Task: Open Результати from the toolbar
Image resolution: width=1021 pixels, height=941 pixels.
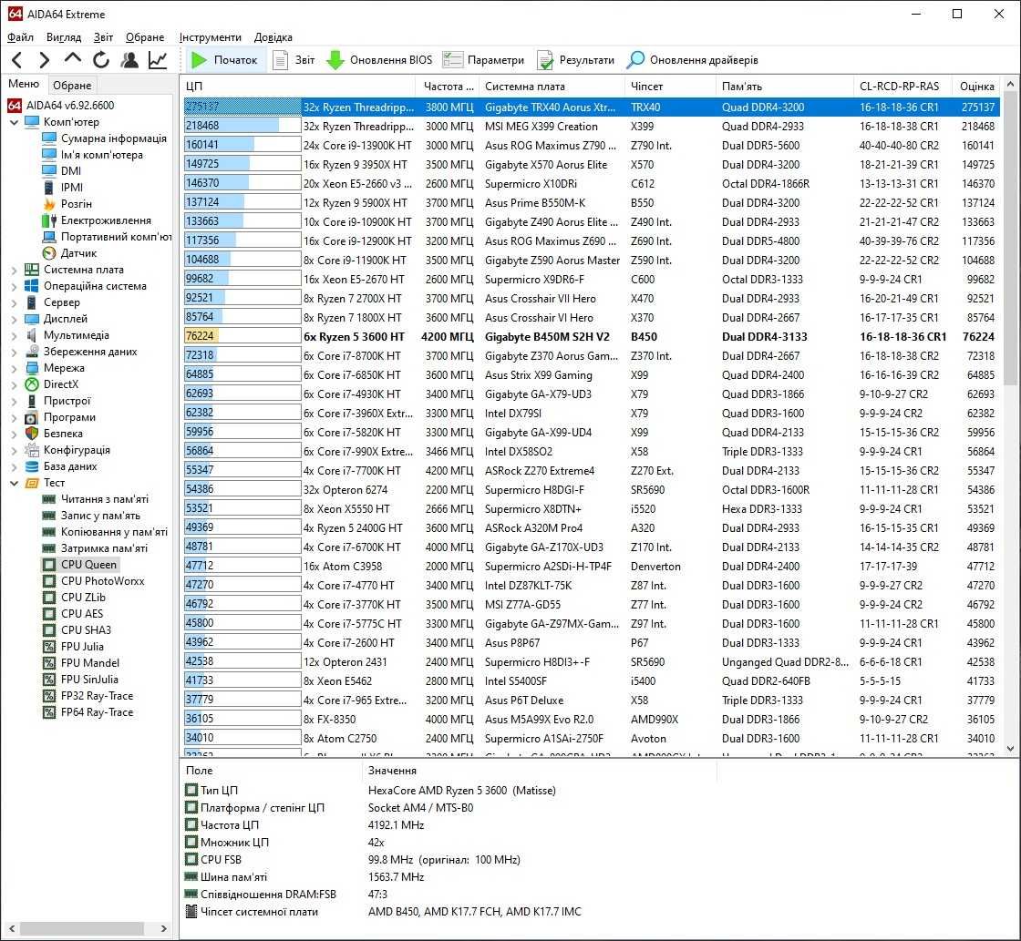Action: 575,60
